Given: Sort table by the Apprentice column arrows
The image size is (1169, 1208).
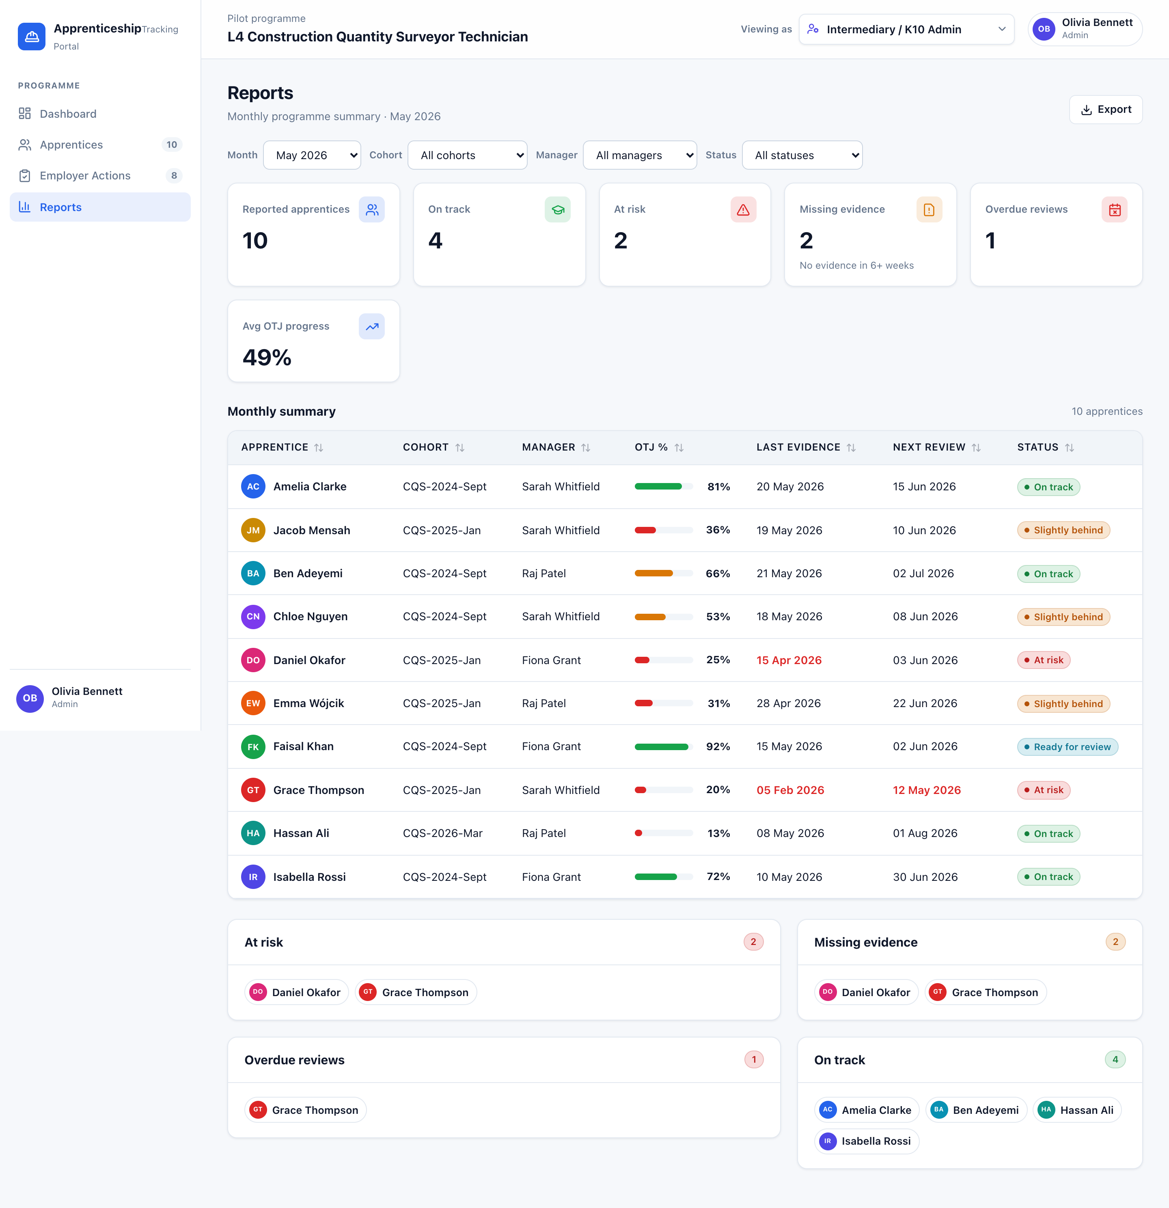Looking at the screenshot, I should click(319, 447).
